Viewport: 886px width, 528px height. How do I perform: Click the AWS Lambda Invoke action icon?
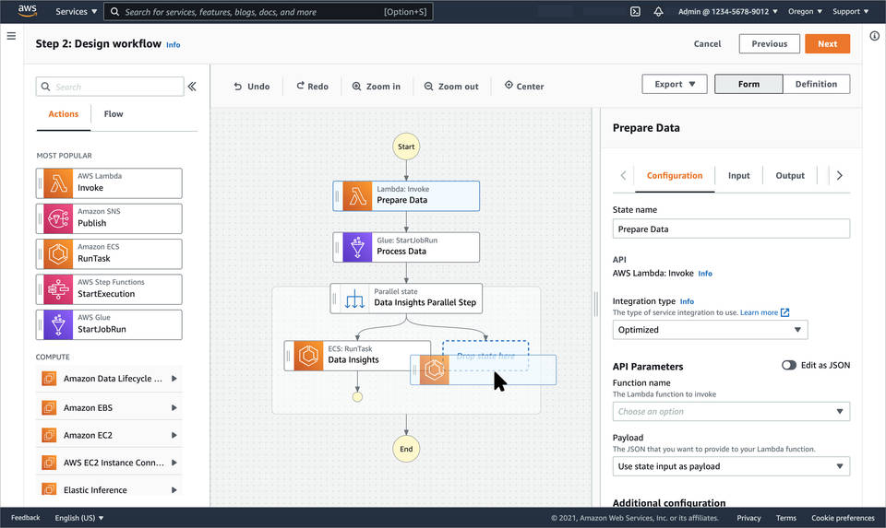(x=59, y=183)
